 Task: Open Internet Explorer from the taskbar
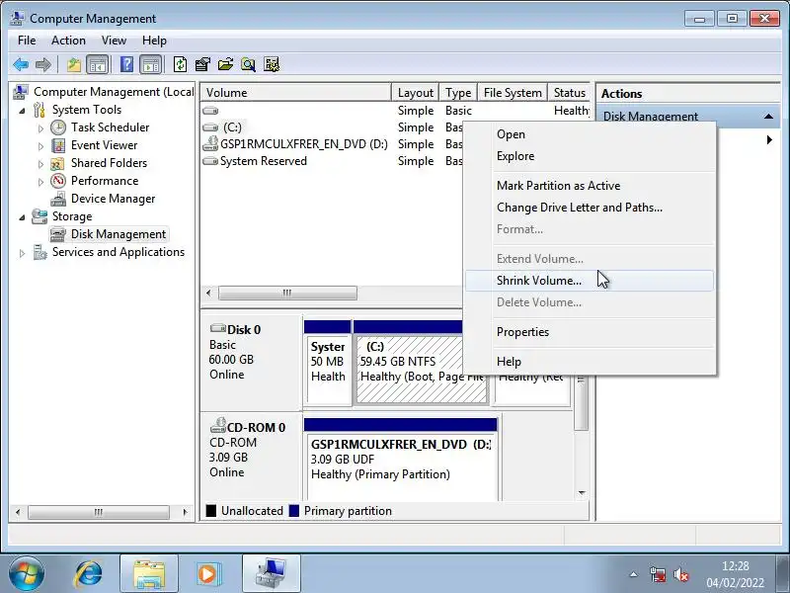[x=88, y=574]
